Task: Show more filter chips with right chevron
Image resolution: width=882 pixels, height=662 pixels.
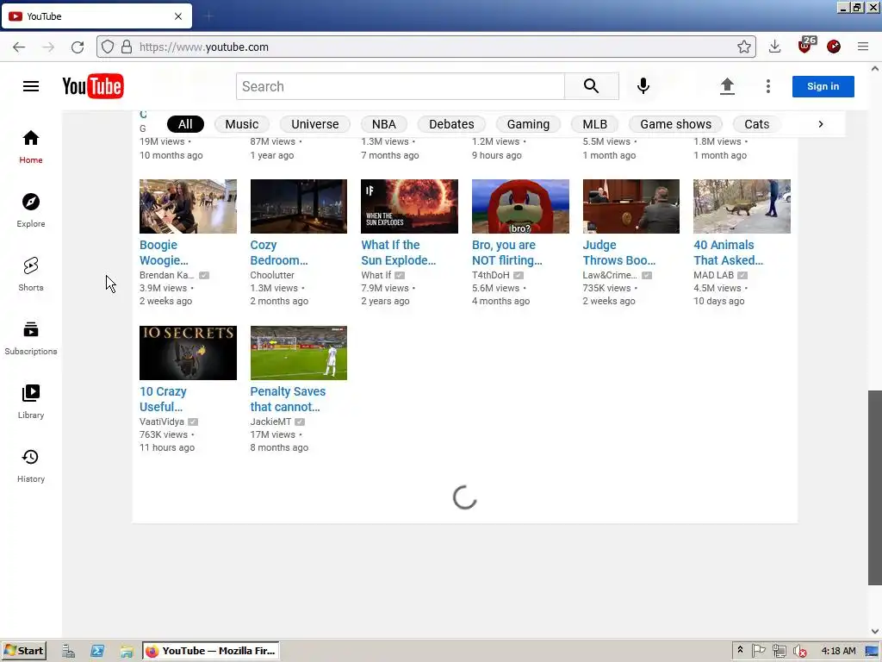Action: [x=821, y=124]
